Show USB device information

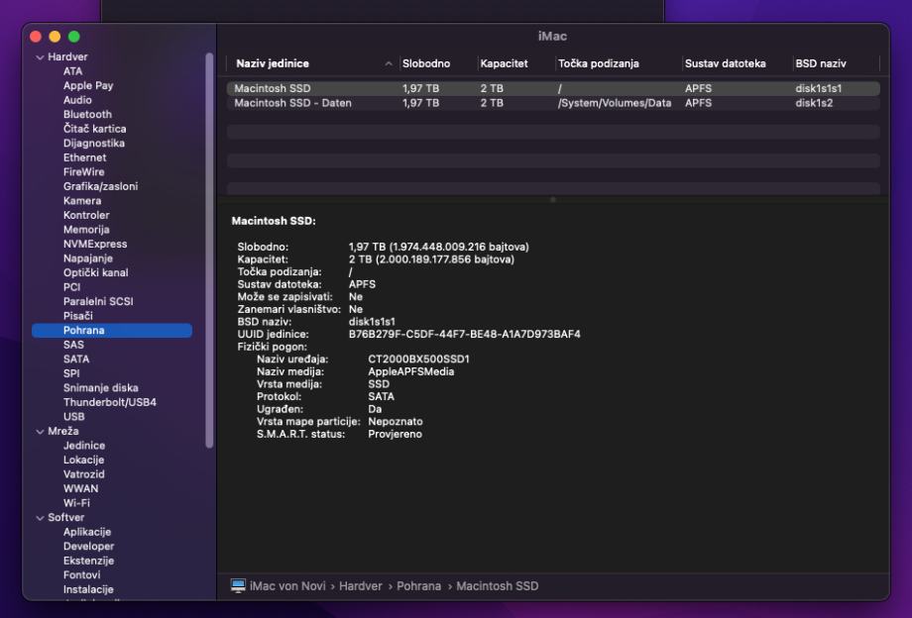click(x=74, y=416)
